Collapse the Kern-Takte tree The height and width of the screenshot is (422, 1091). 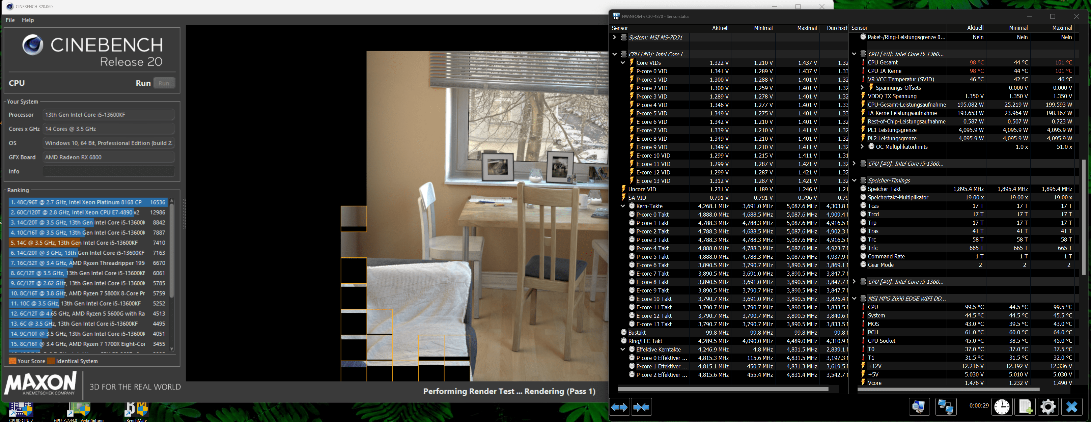click(x=622, y=206)
